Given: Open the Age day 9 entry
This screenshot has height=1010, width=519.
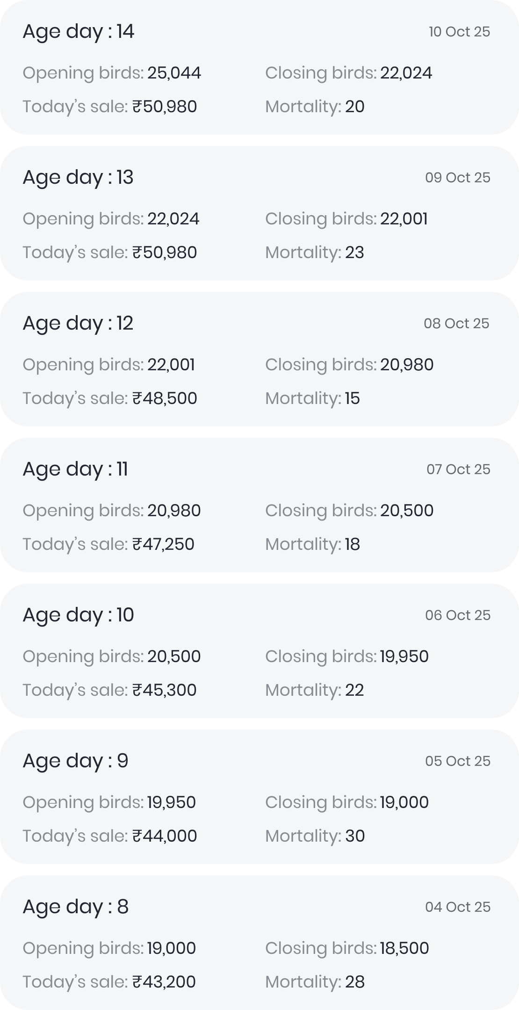Looking at the screenshot, I should pos(75,761).
